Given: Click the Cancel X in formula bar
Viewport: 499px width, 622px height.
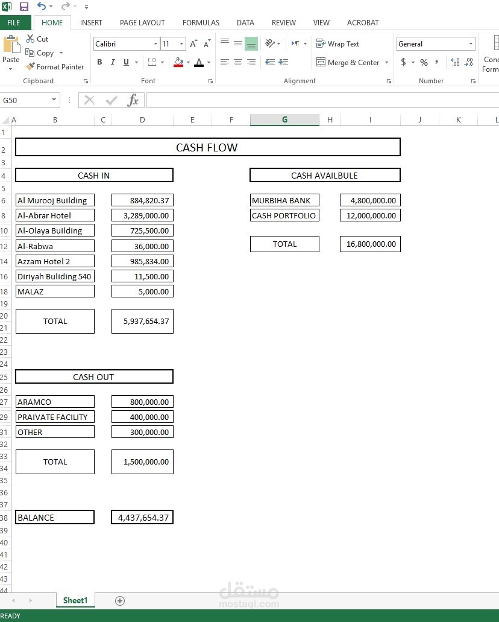Looking at the screenshot, I should tap(90, 100).
